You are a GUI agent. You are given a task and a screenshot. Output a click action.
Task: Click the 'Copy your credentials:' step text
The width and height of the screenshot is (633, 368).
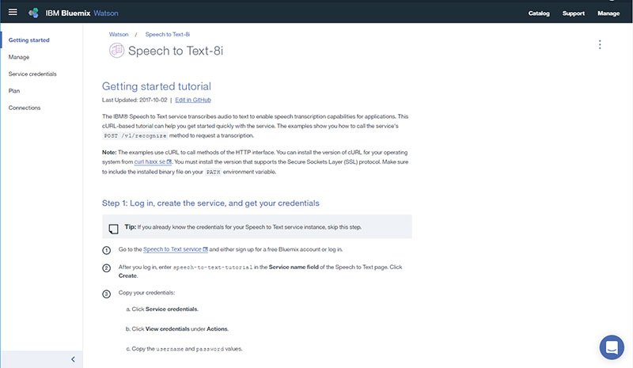[x=146, y=293]
